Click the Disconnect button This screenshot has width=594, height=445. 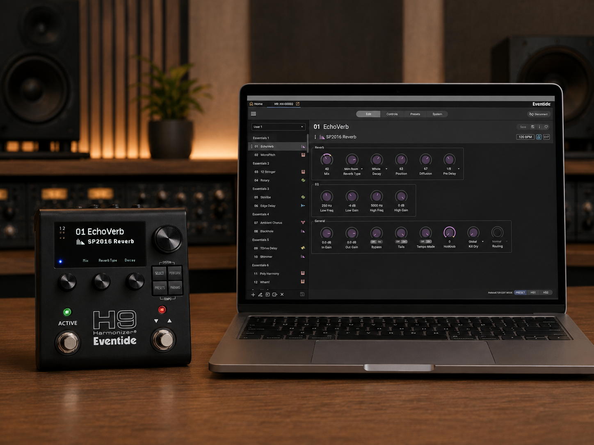point(539,114)
